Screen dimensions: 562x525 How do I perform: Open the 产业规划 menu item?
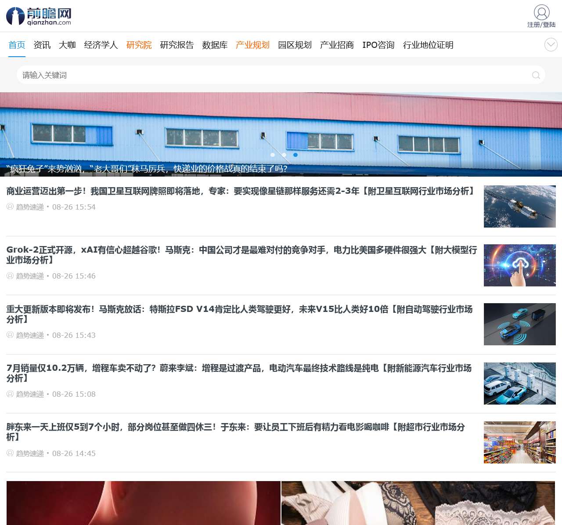pos(252,45)
